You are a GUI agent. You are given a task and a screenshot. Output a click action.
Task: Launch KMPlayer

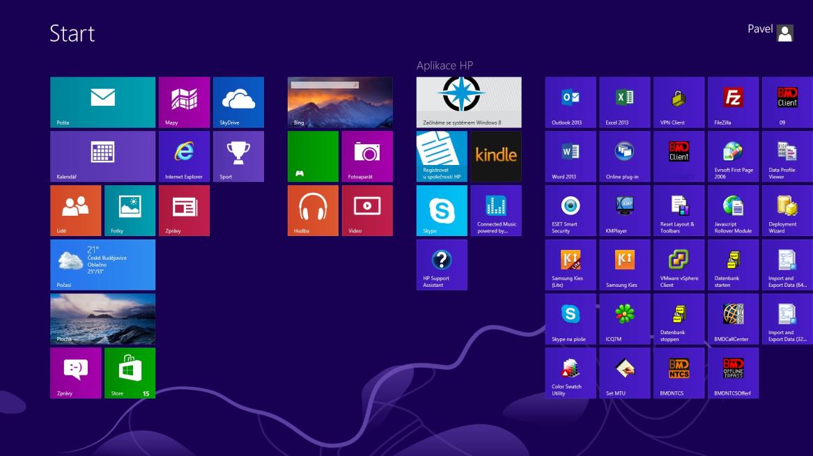tap(625, 210)
